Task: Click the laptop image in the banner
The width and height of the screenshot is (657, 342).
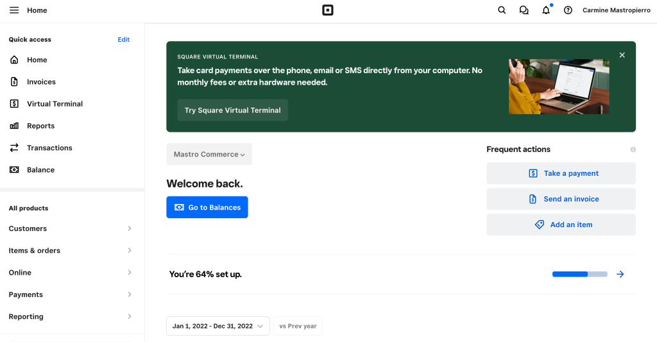Action: pos(559,87)
